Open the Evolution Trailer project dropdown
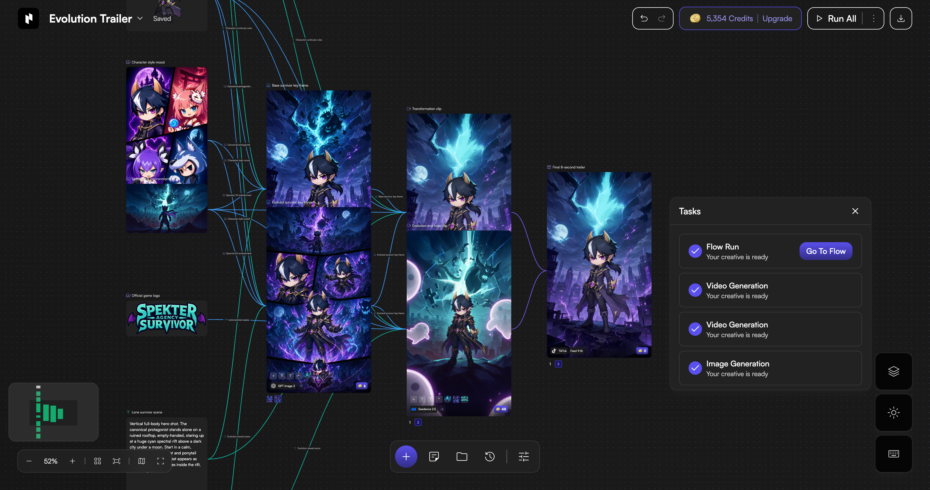This screenshot has width=930, height=490. [x=140, y=18]
